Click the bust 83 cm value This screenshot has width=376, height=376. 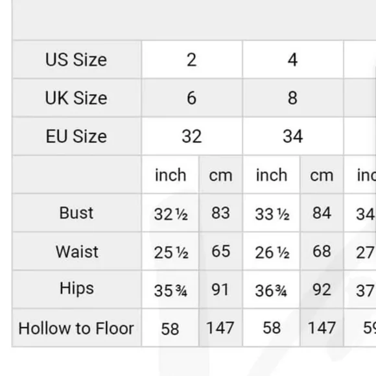pyautogui.click(x=220, y=213)
